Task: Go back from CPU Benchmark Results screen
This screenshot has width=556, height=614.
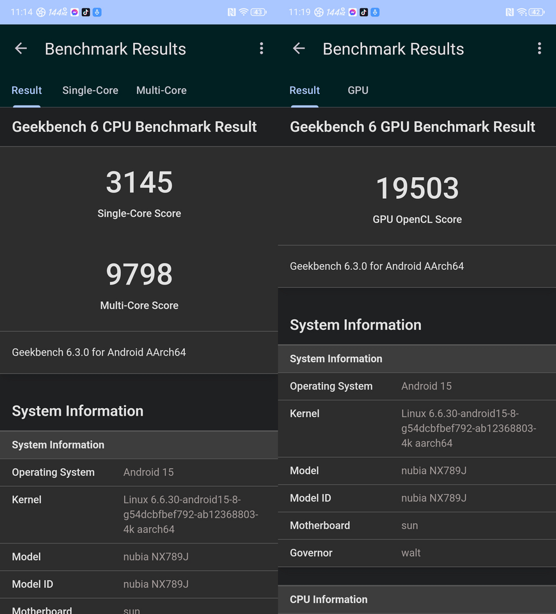Action: (x=20, y=49)
